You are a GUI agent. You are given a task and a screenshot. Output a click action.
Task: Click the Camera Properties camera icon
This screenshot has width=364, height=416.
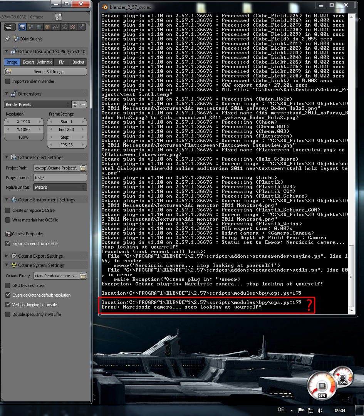coord(8,234)
